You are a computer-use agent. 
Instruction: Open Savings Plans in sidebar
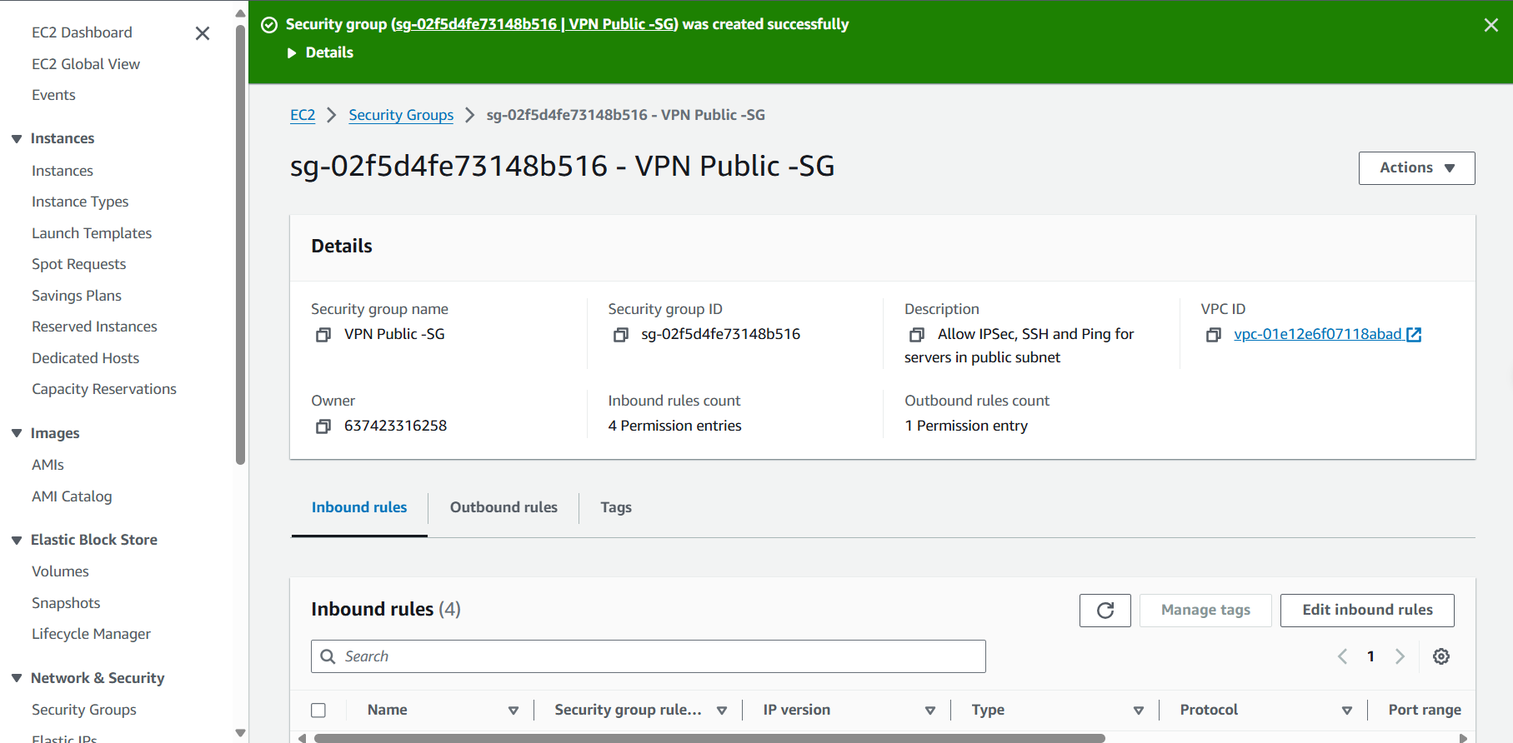(77, 296)
